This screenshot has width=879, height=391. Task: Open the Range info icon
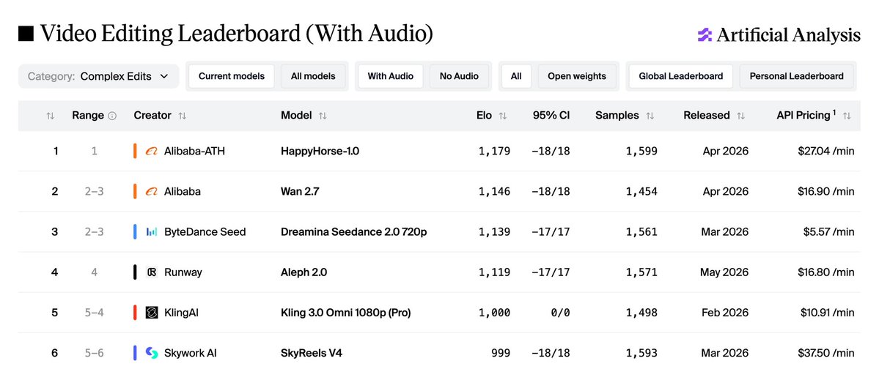tap(112, 116)
